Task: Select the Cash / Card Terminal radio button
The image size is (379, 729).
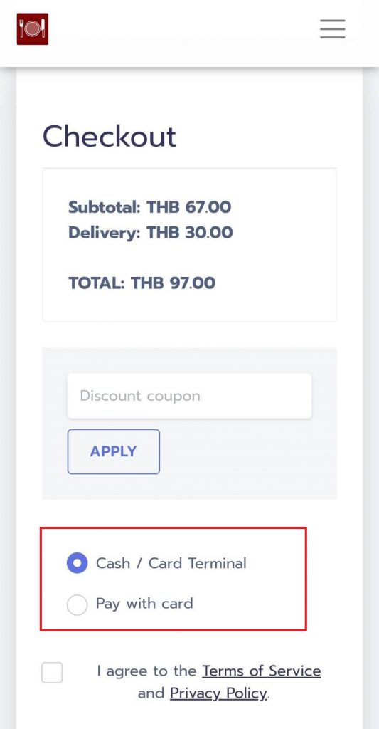Action: (77, 563)
